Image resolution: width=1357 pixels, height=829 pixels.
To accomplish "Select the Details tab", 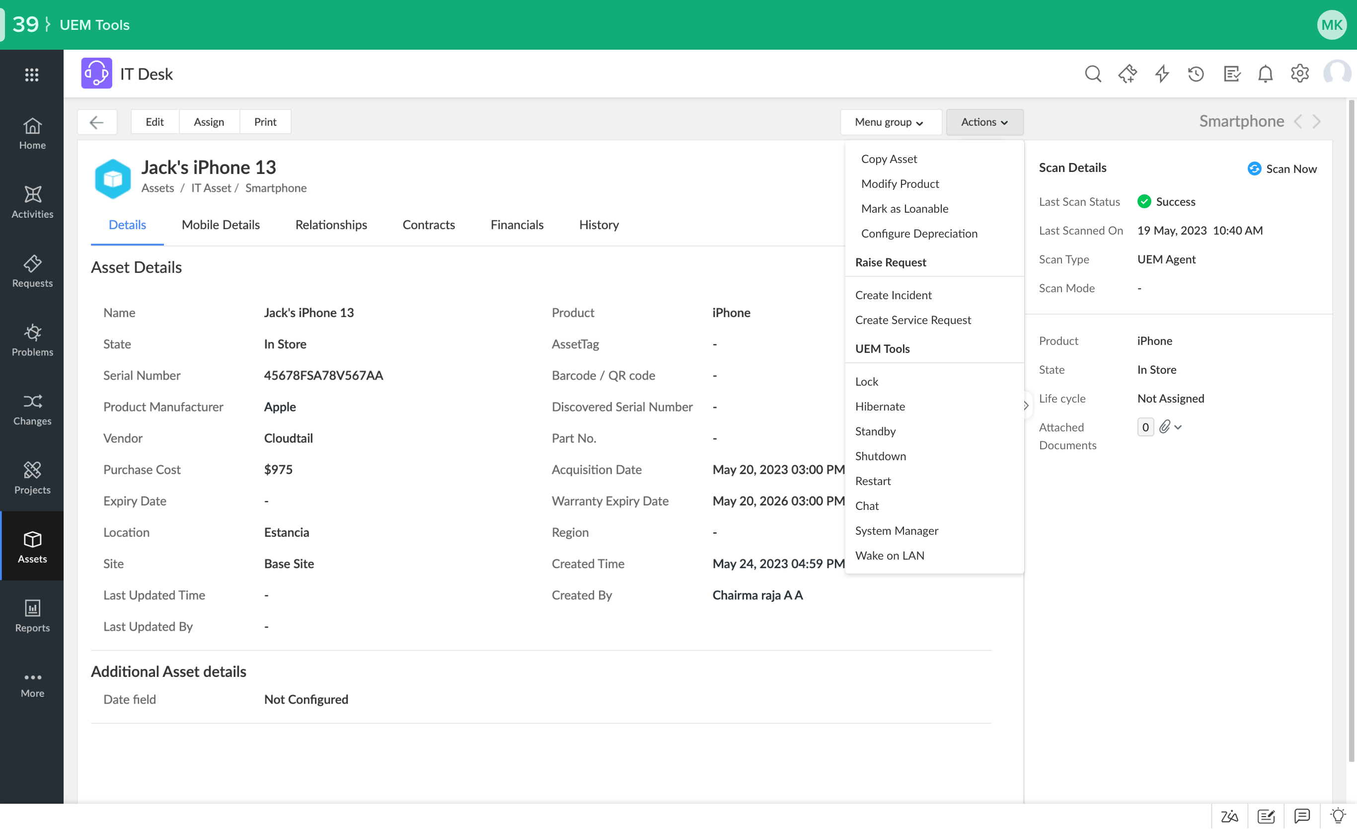I will (127, 225).
